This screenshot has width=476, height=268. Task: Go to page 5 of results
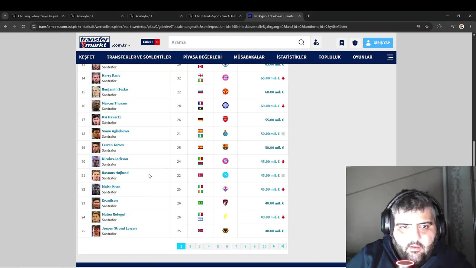[218, 246]
